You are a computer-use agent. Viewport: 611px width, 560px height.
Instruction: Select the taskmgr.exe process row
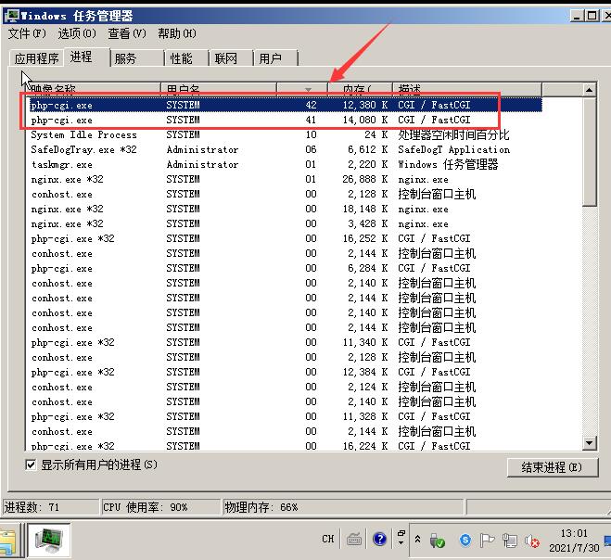pos(286,164)
